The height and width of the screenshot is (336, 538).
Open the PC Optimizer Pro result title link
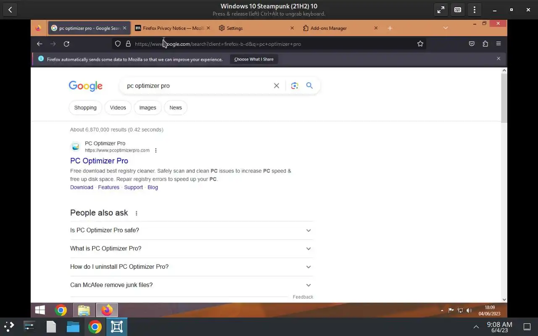(x=99, y=161)
